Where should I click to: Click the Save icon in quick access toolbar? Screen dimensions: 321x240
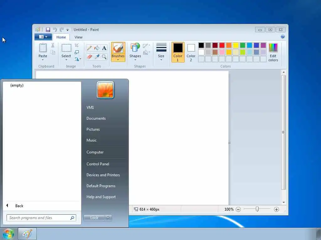(x=48, y=30)
